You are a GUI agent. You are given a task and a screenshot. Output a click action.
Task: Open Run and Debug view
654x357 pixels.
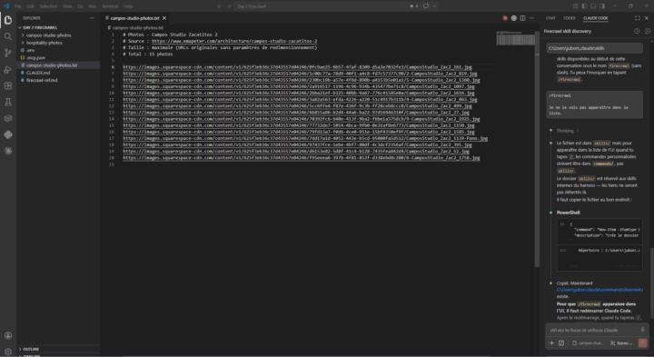(x=8, y=69)
